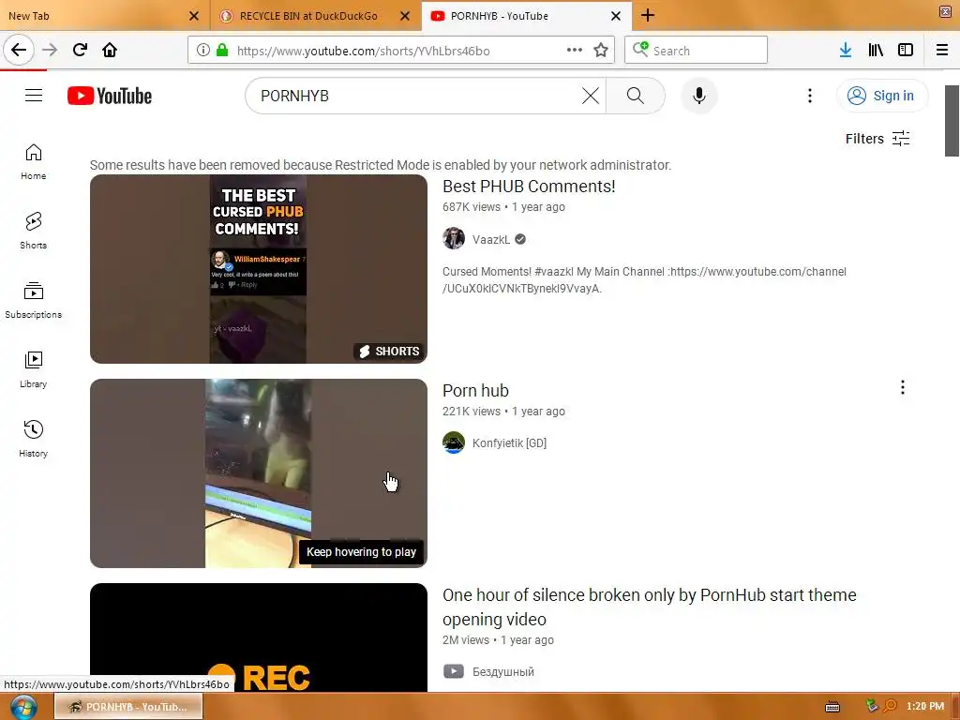960x720 pixels.
Task: Go back using the browser back arrow
Action: click(x=19, y=51)
